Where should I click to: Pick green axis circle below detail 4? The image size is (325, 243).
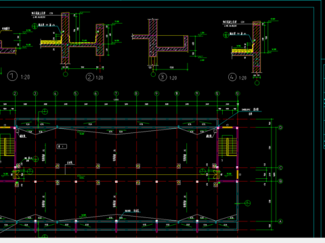click(257, 83)
